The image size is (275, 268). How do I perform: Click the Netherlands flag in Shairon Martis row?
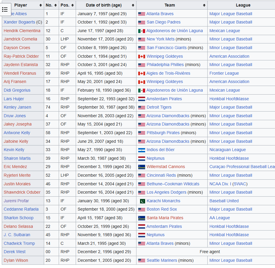pos(142,159)
